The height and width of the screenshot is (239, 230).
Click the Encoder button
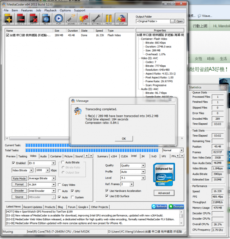point(19,191)
